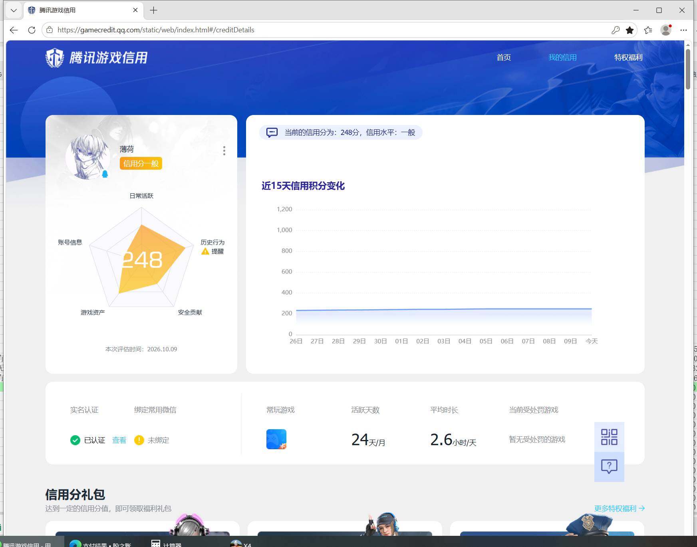
Task: Click the address bar URL
Action: (156, 30)
